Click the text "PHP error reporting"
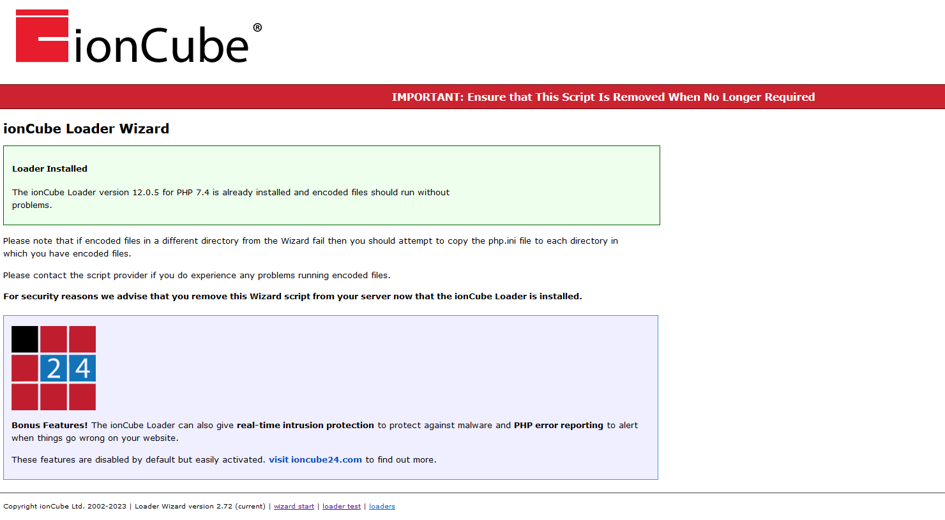The width and height of the screenshot is (945, 520). click(x=559, y=426)
